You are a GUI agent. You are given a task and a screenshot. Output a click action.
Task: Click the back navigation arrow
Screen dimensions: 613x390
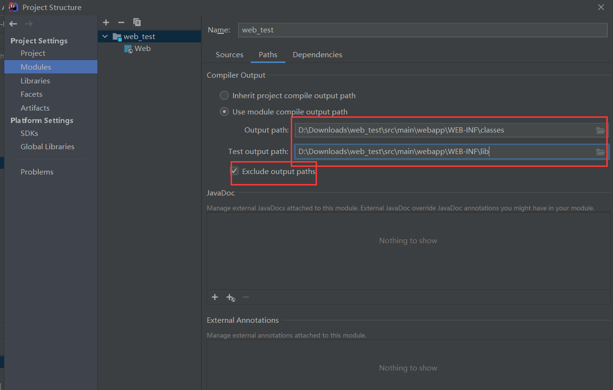pyautogui.click(x=13, y=24)
